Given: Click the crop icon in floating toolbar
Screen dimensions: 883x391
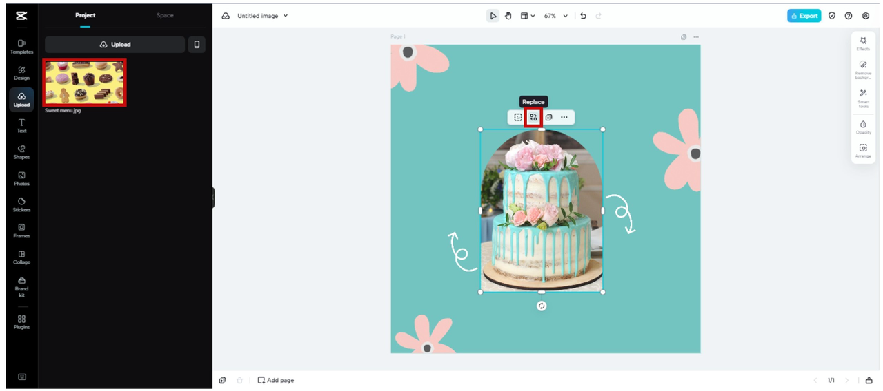Looking at the screenshot, I should 518,117.
